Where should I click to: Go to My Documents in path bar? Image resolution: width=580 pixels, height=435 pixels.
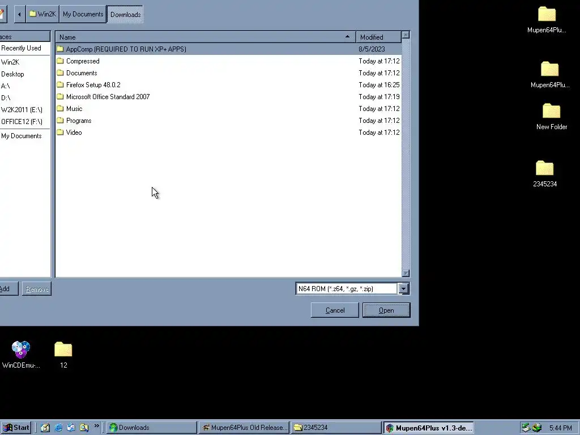point(83,14)
